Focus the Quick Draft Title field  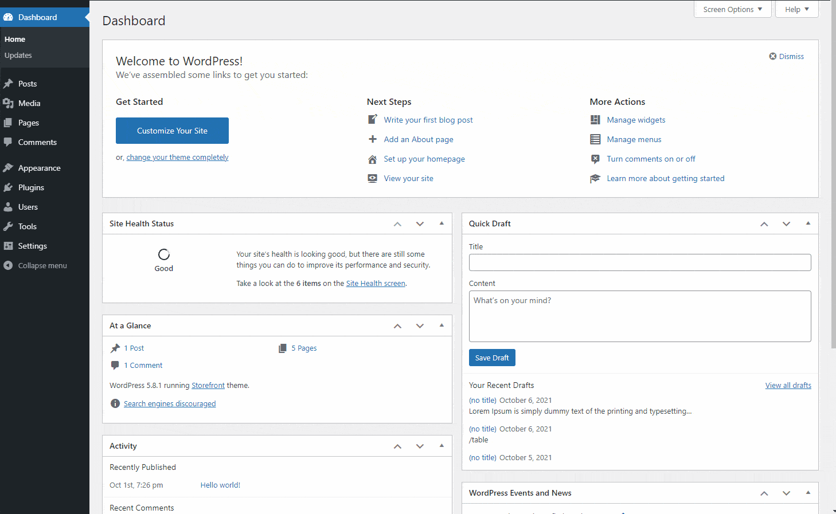point(640,262)
